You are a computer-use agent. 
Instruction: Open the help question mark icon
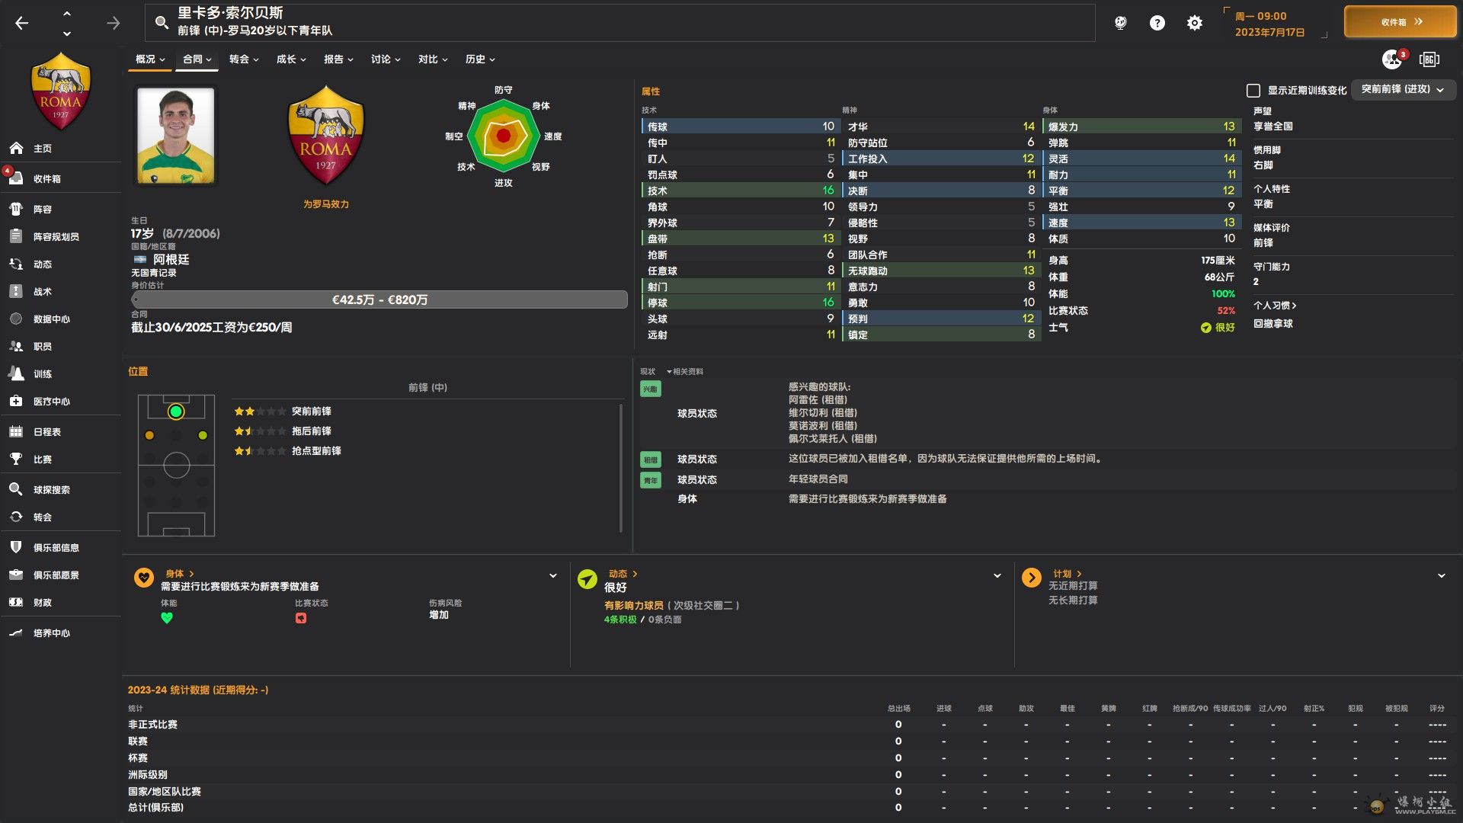[x=1157, y=23]
